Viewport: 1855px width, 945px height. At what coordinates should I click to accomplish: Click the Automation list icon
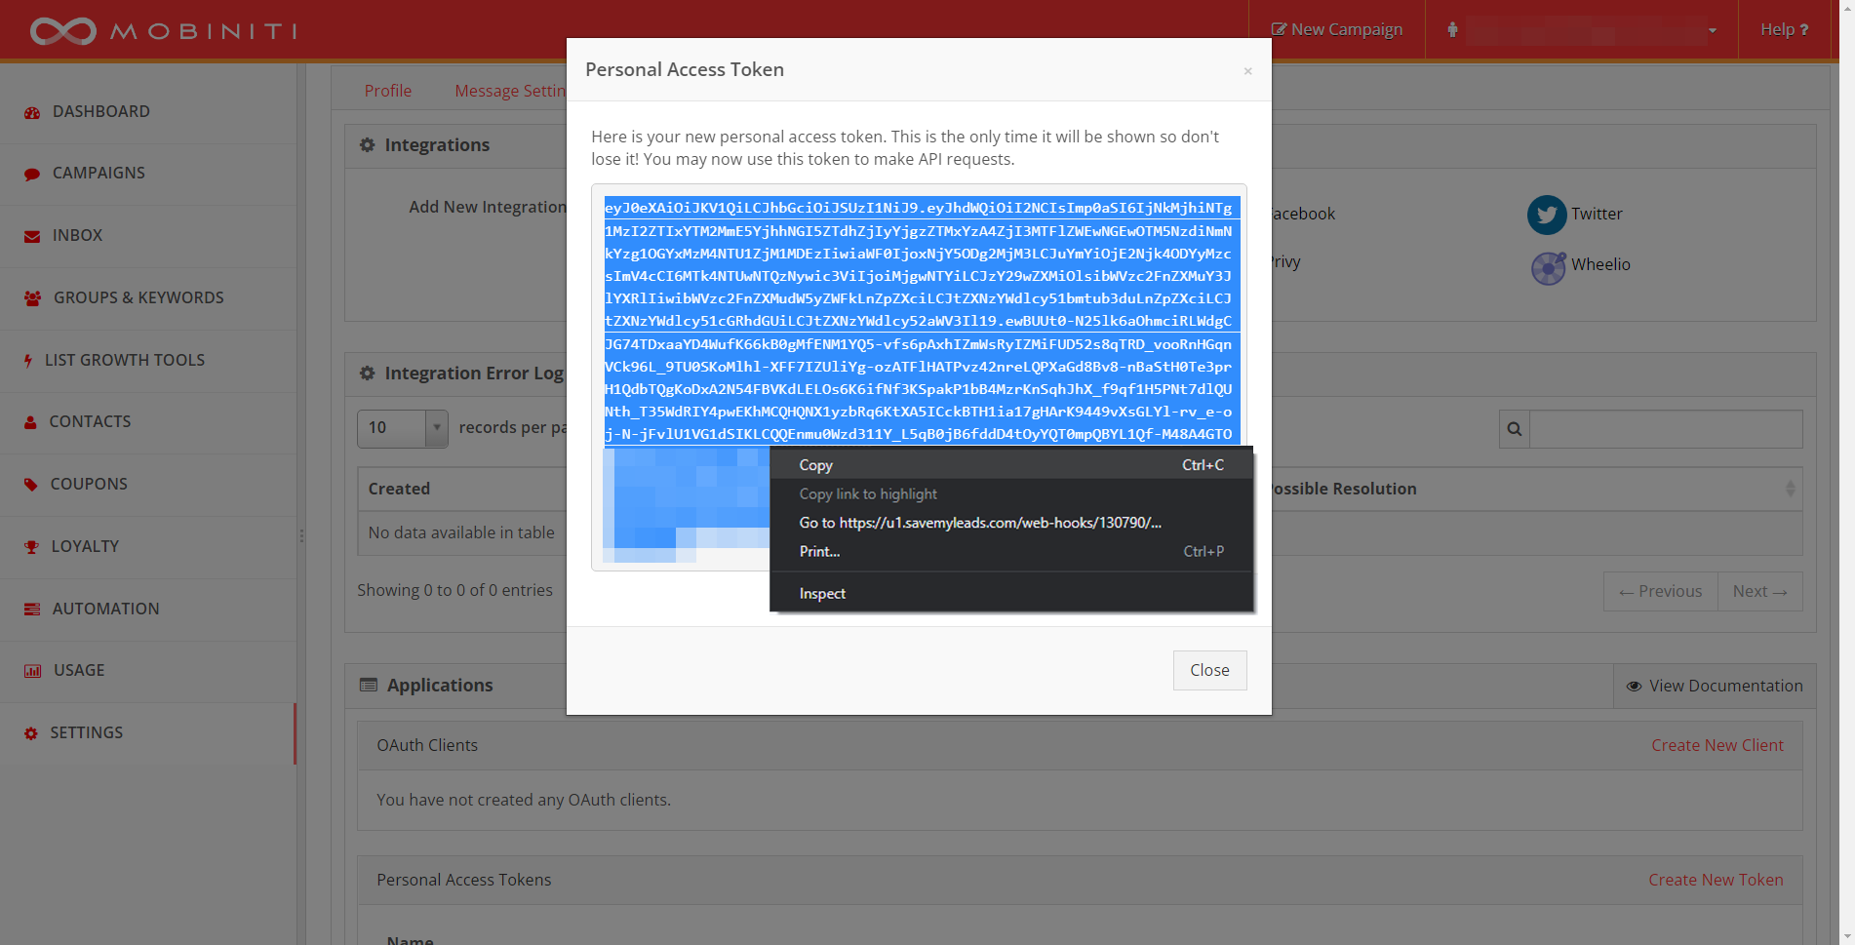tap(32, 610)
